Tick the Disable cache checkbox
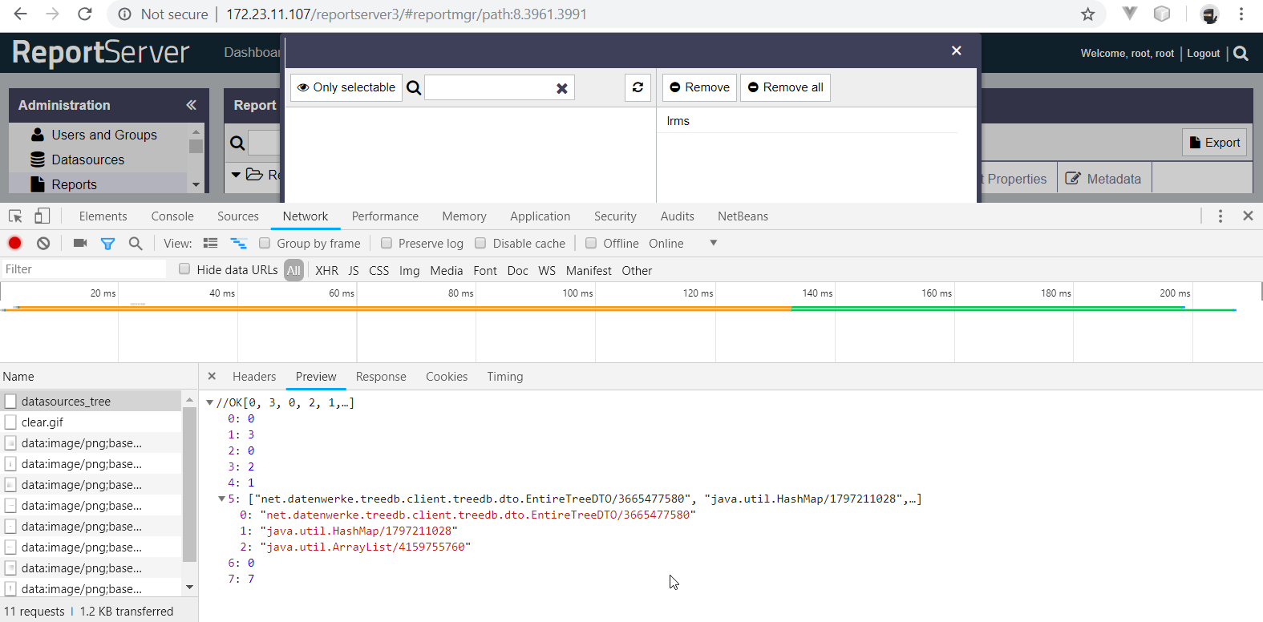 pos(480,243)
